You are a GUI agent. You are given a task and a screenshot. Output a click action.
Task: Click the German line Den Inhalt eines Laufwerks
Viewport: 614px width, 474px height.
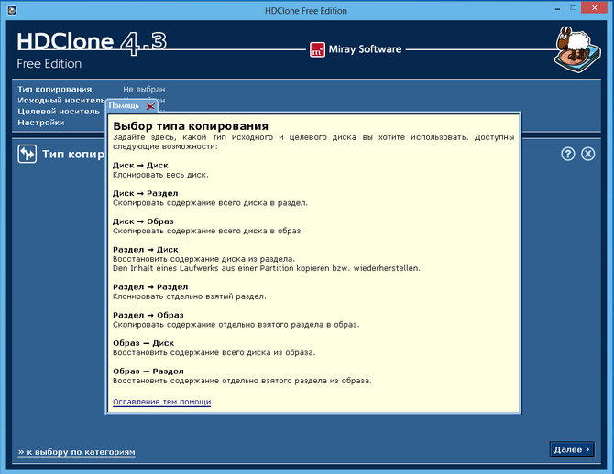(x=267, y=268)
